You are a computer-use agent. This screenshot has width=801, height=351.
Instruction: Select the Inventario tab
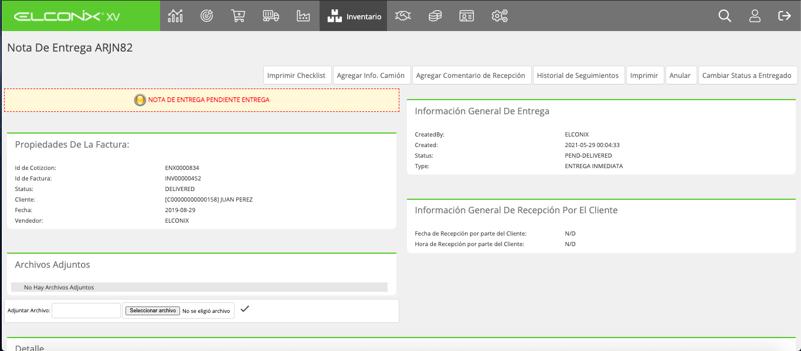point(353,16)
